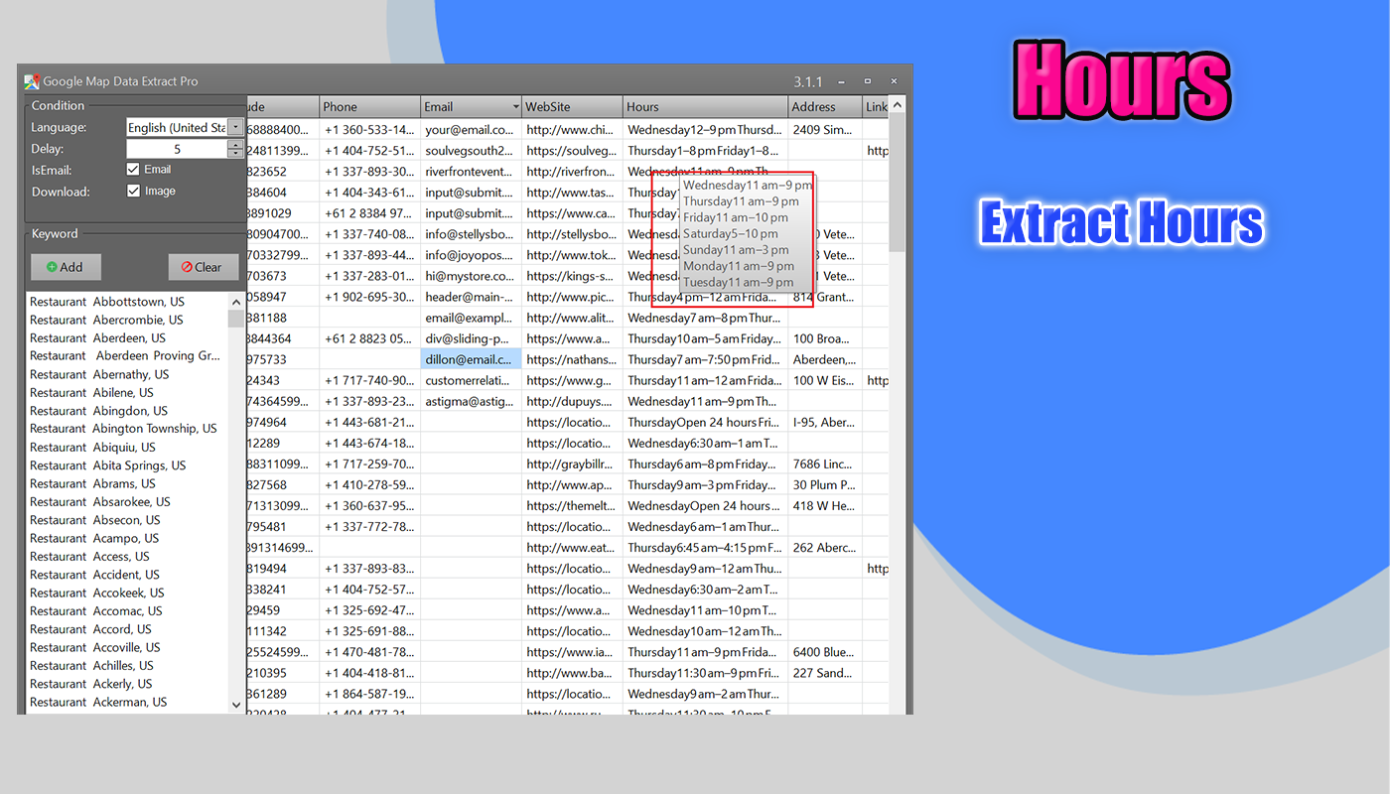This screenshot has width=1390, height=794.
Task: Click the Thursday10 am–5 am hours cell
Action: tap(705, 338)
